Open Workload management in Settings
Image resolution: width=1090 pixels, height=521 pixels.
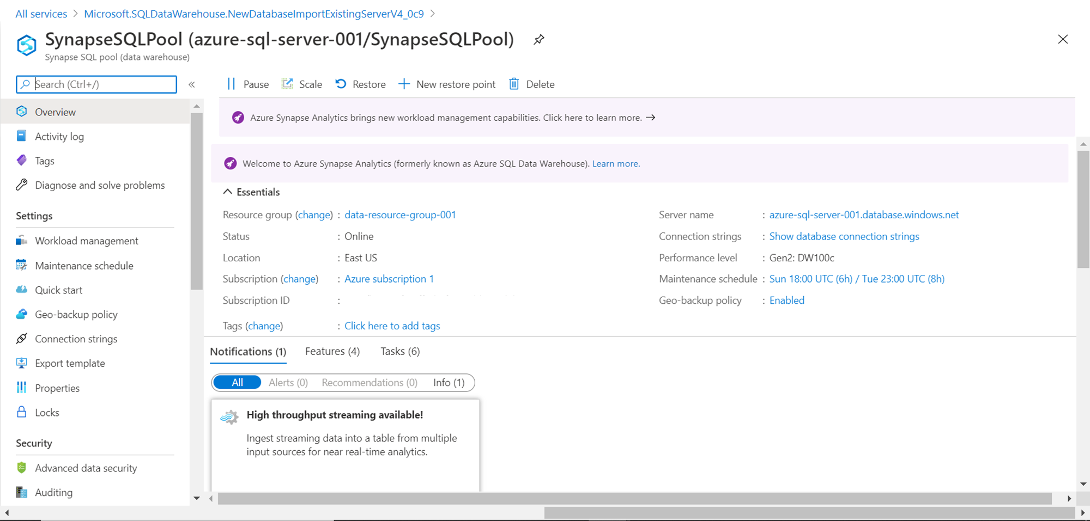pos(86,241)
